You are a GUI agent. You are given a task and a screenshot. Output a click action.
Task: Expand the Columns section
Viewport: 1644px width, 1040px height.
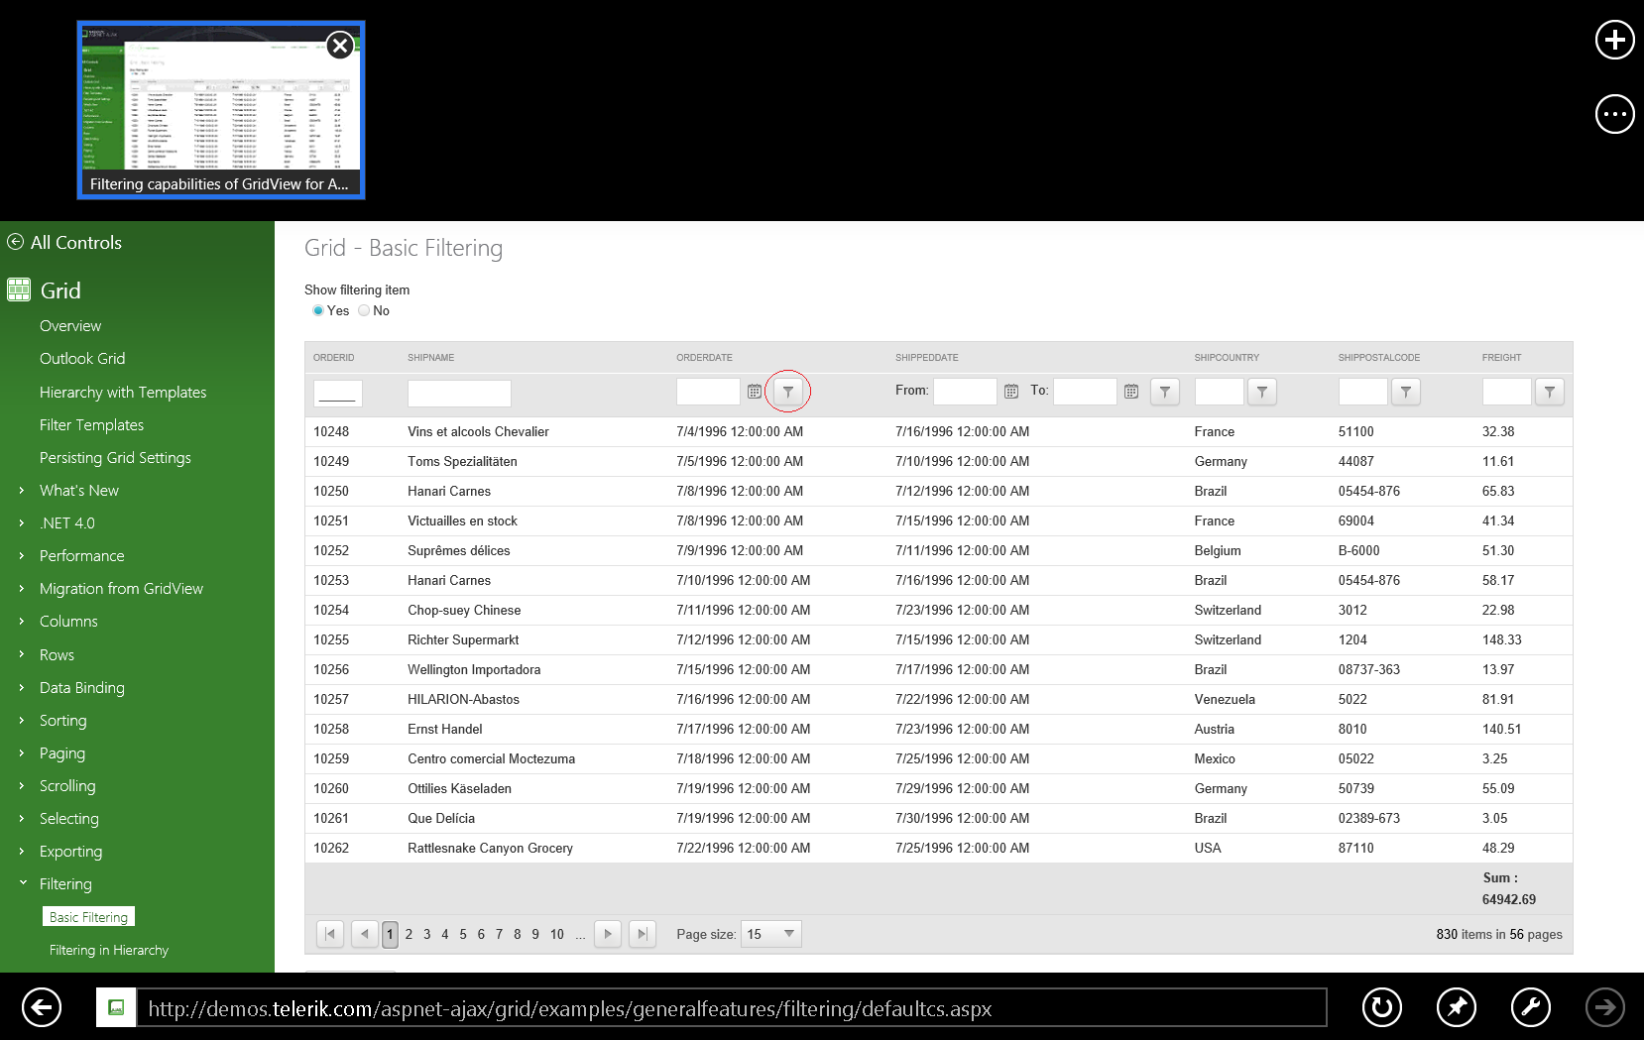coord(21,621)
